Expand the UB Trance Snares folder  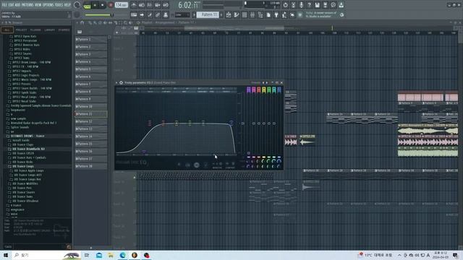(x=23, y=192)
